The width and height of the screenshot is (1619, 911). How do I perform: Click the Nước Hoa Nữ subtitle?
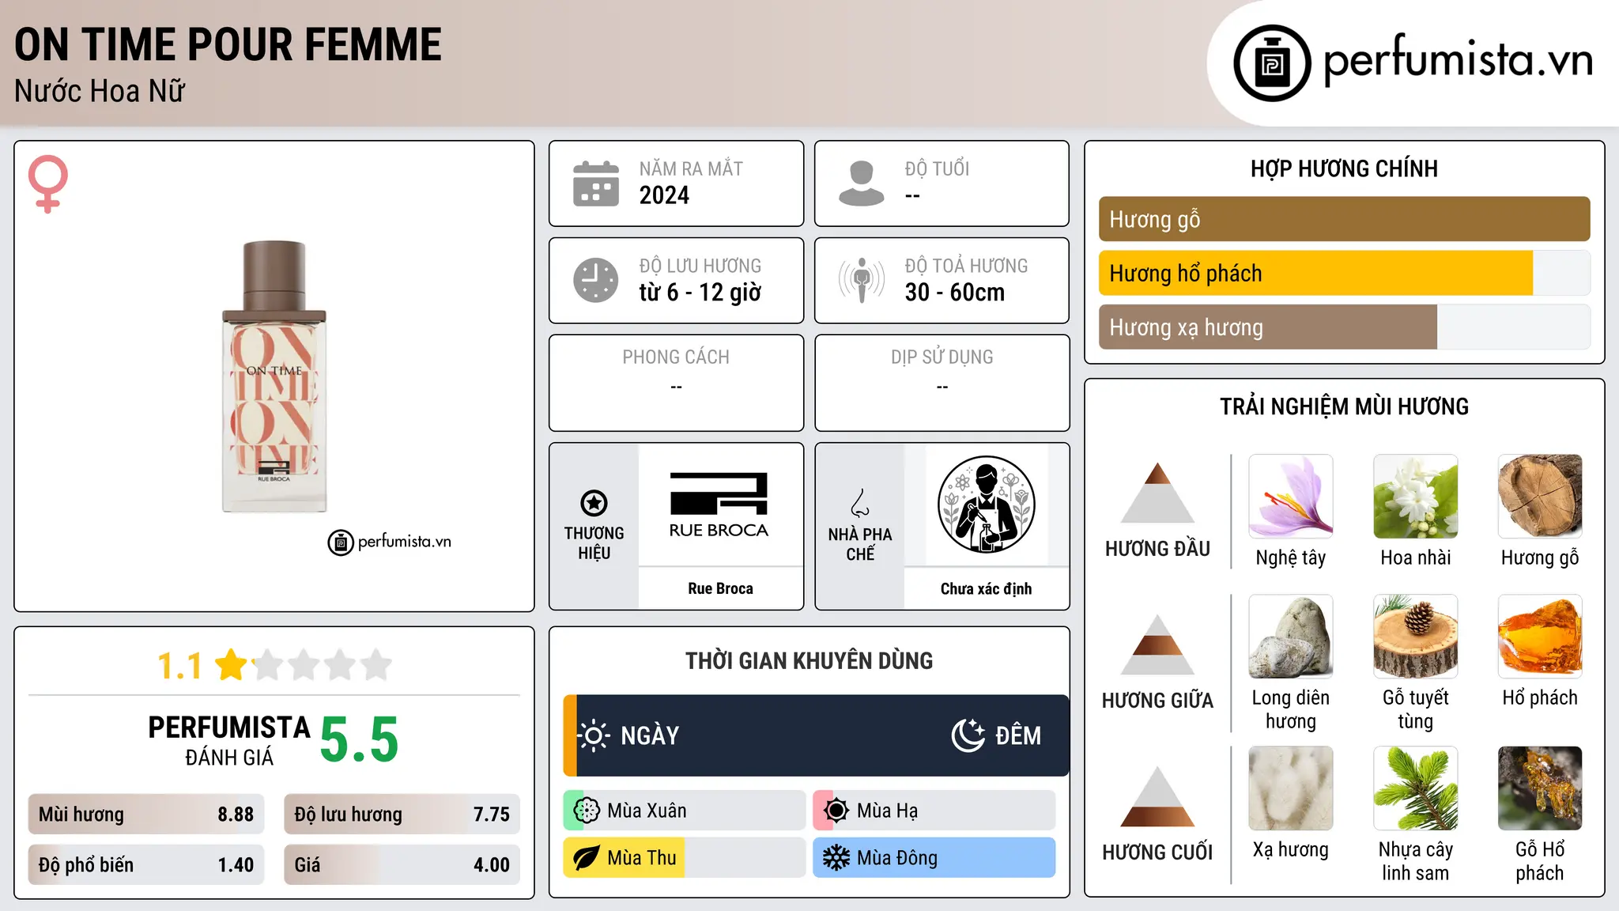pos(100,91)
